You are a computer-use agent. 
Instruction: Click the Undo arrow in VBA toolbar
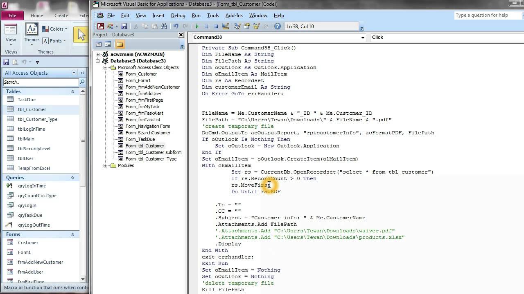(176, 26)
